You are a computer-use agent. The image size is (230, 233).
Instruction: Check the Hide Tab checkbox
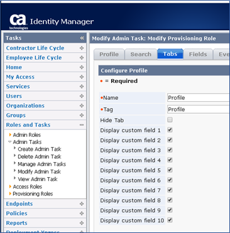(170, 120)
